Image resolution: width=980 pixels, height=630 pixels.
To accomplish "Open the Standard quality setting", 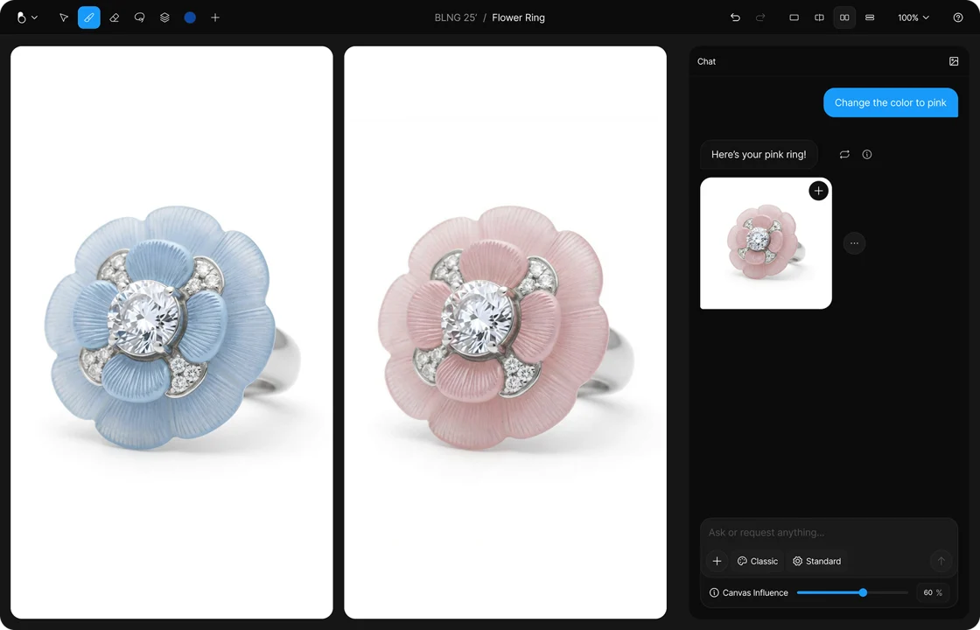I will (817, 561).
